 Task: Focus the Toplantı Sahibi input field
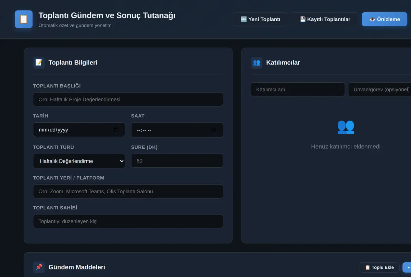click(128, 221)
